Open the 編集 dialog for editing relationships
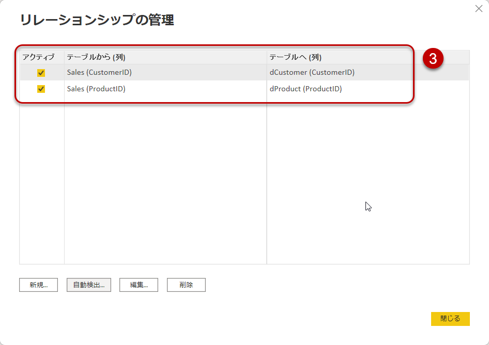 coord(139,285)
